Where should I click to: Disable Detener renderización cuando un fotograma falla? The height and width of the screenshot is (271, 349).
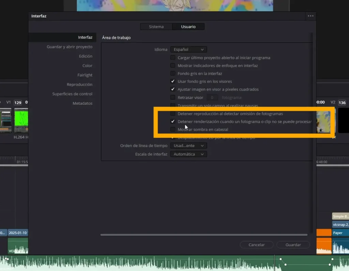173,121
